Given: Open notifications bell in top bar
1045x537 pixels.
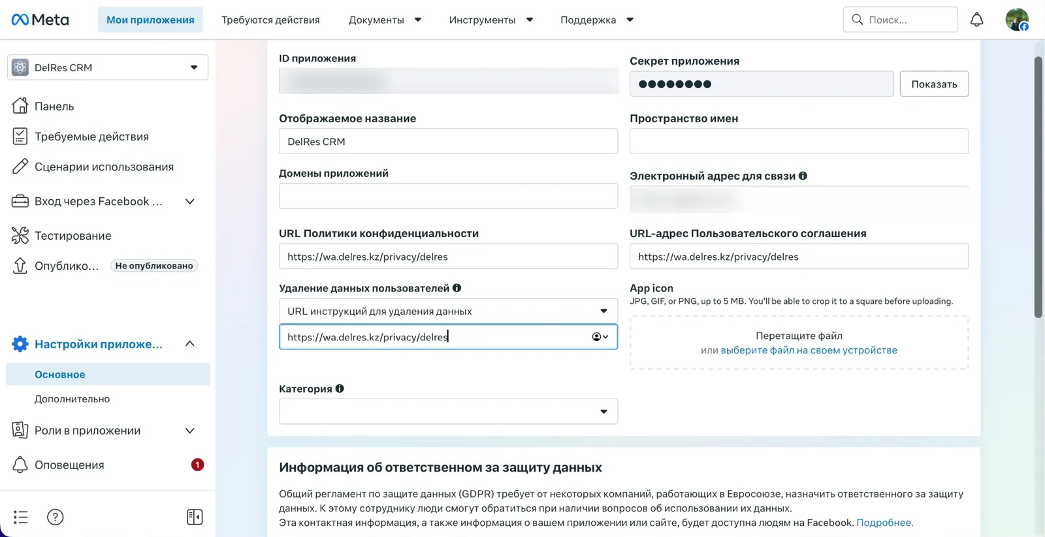Looking at the screenshot, I should click(x=976, y=20).
